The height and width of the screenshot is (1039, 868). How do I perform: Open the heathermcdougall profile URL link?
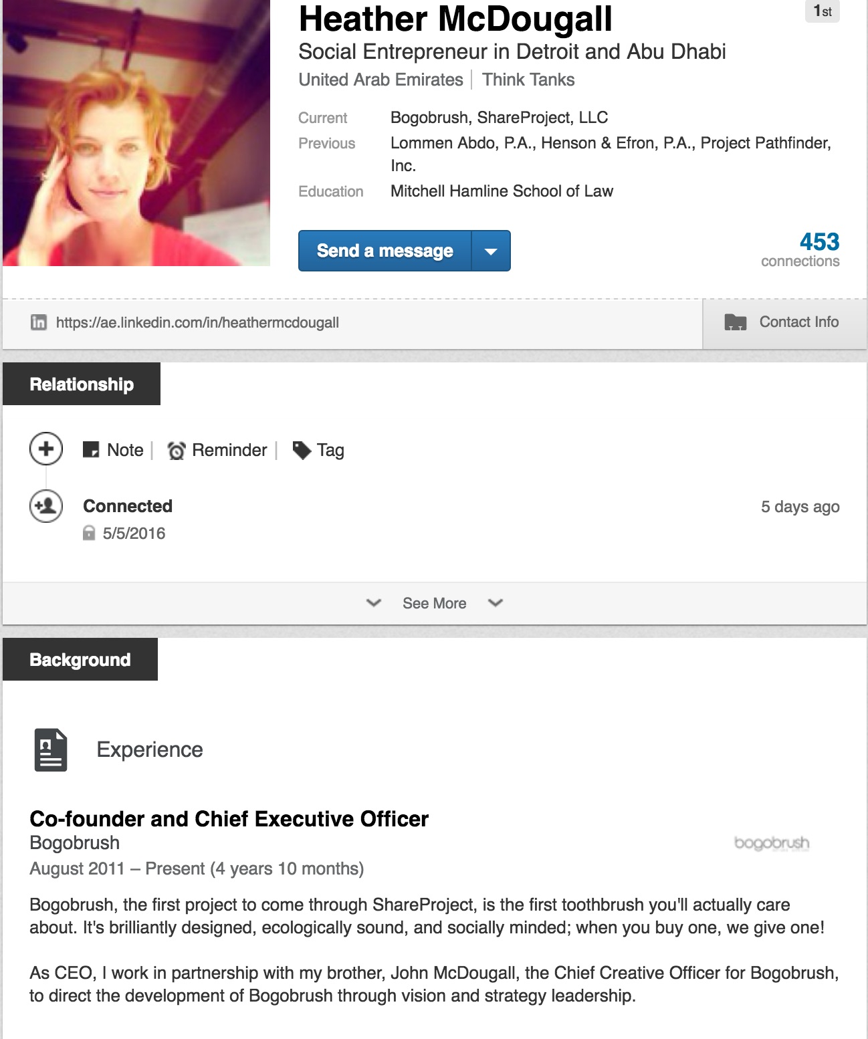[197, 322]
